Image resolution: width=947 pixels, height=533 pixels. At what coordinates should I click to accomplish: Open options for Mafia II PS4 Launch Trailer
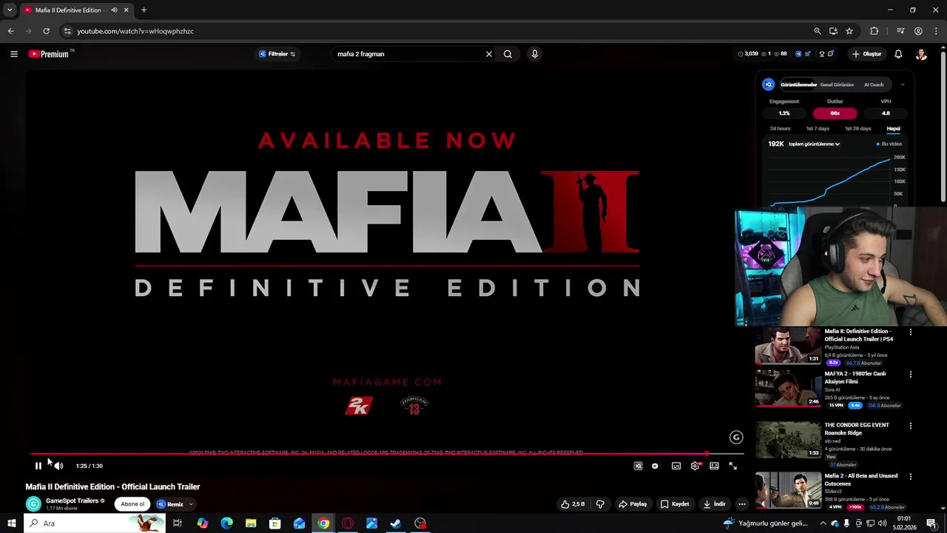pyautogui.click(x=911, y=332)
